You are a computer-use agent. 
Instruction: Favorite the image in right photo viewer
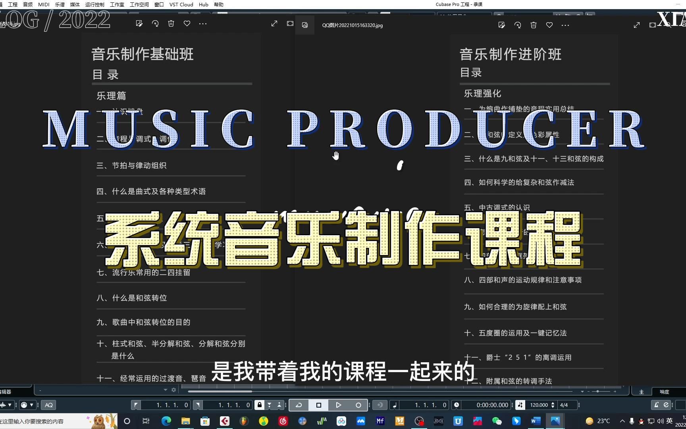[549, 25]
